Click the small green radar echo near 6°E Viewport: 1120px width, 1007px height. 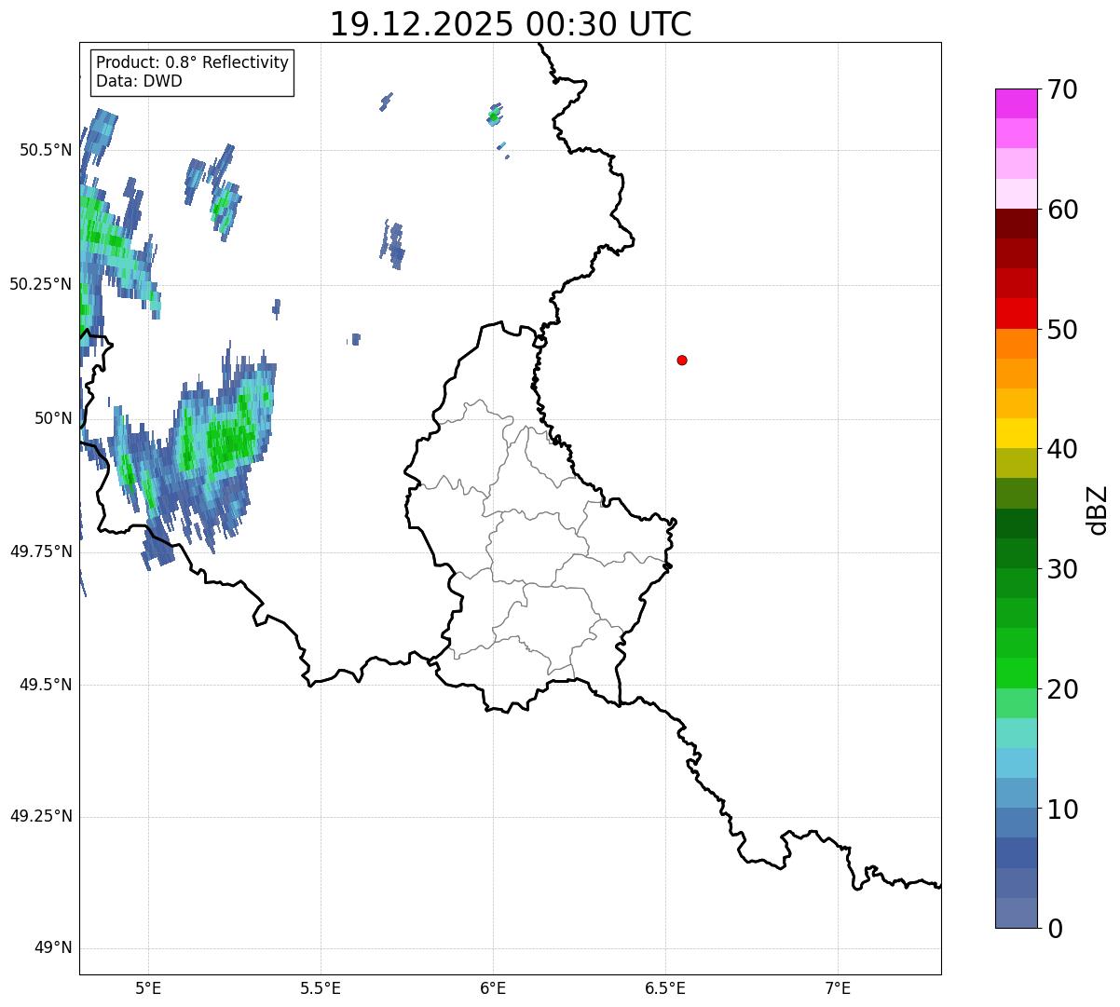pos(494,116)
